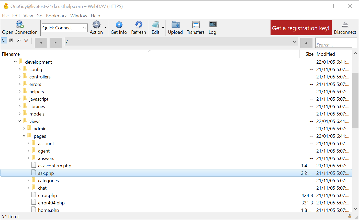Image resolution: width=359 pixels, height=220 pixels.
Task: Navigate forward with right arrow button
Action: tap(56, 43)
